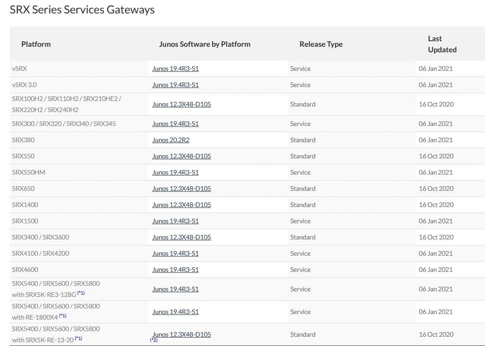The height and width of the screenshot is (346, 485).
Task: Open Junos 19.4R3-S1 link for RE-1800X4 row
Action: 175,312
